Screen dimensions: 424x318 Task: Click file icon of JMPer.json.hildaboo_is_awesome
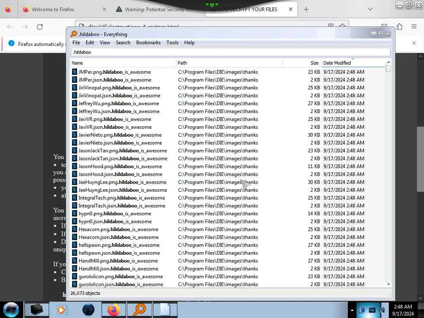click(75, 80)
